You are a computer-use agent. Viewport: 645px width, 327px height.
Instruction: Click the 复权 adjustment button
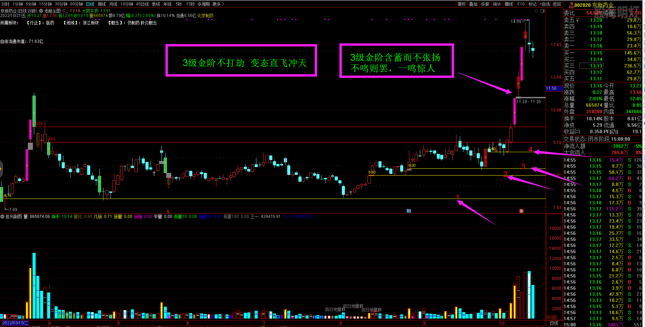[x=462, y=4]
